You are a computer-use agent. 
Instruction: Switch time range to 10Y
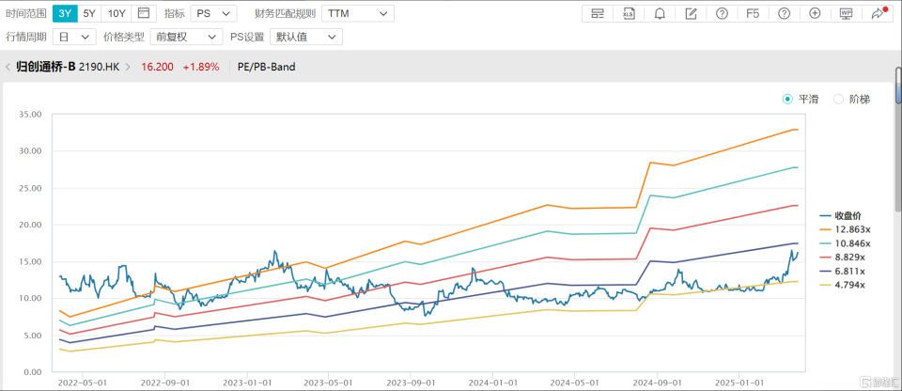pyautogui.click(x=117, y=13)
